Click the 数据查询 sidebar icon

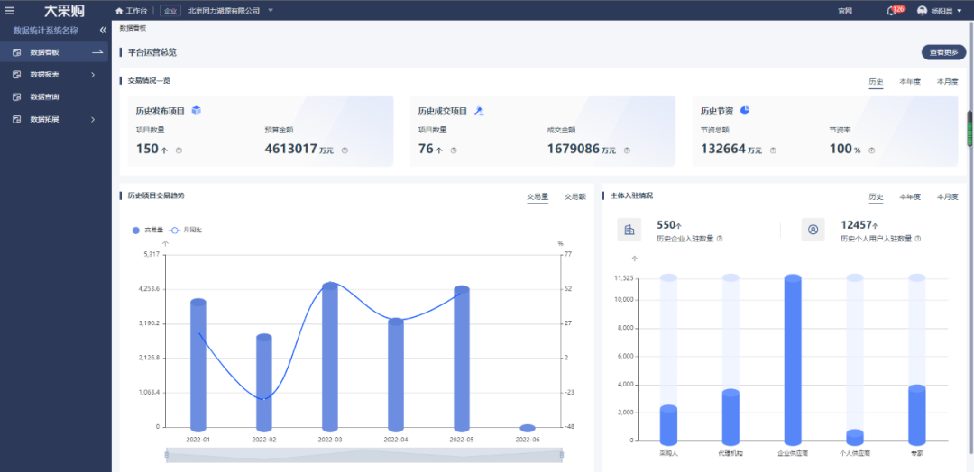tap(17, 97)
